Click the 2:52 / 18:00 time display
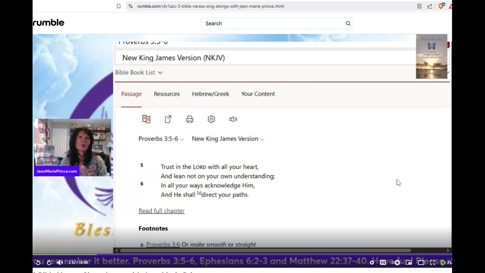This screenshot has width=485, height=273. tap(78, 262)
